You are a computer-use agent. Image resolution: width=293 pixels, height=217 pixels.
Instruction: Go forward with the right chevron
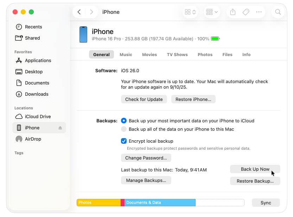click(91, 12)
